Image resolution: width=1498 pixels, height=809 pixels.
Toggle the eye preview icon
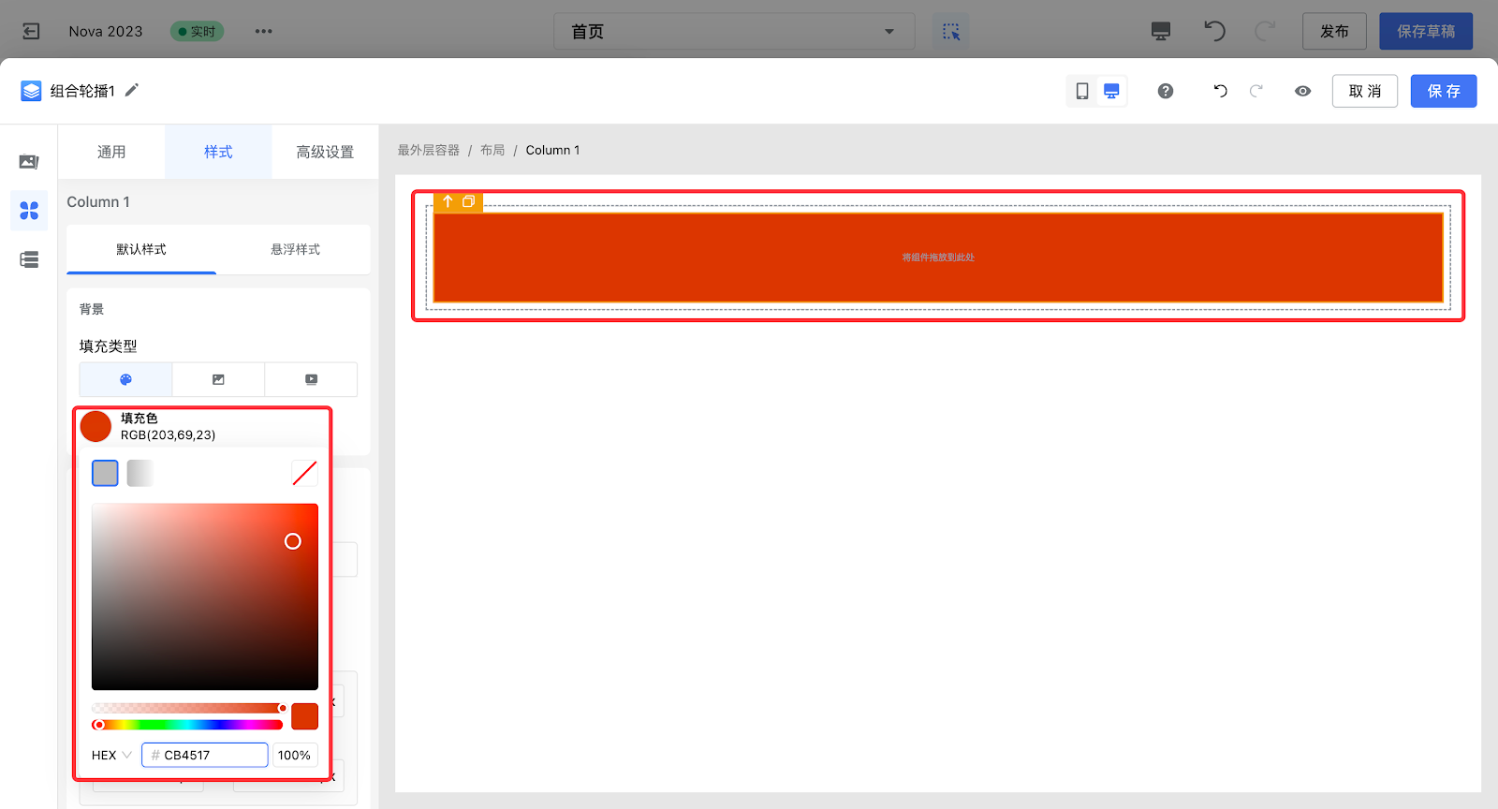point(1302,91)
